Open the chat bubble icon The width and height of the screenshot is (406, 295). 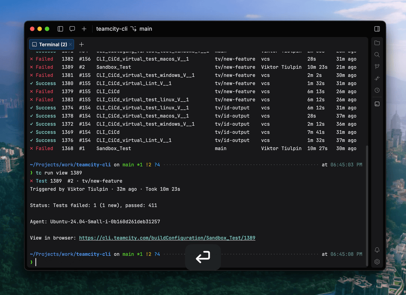click(x=72, y=29)
